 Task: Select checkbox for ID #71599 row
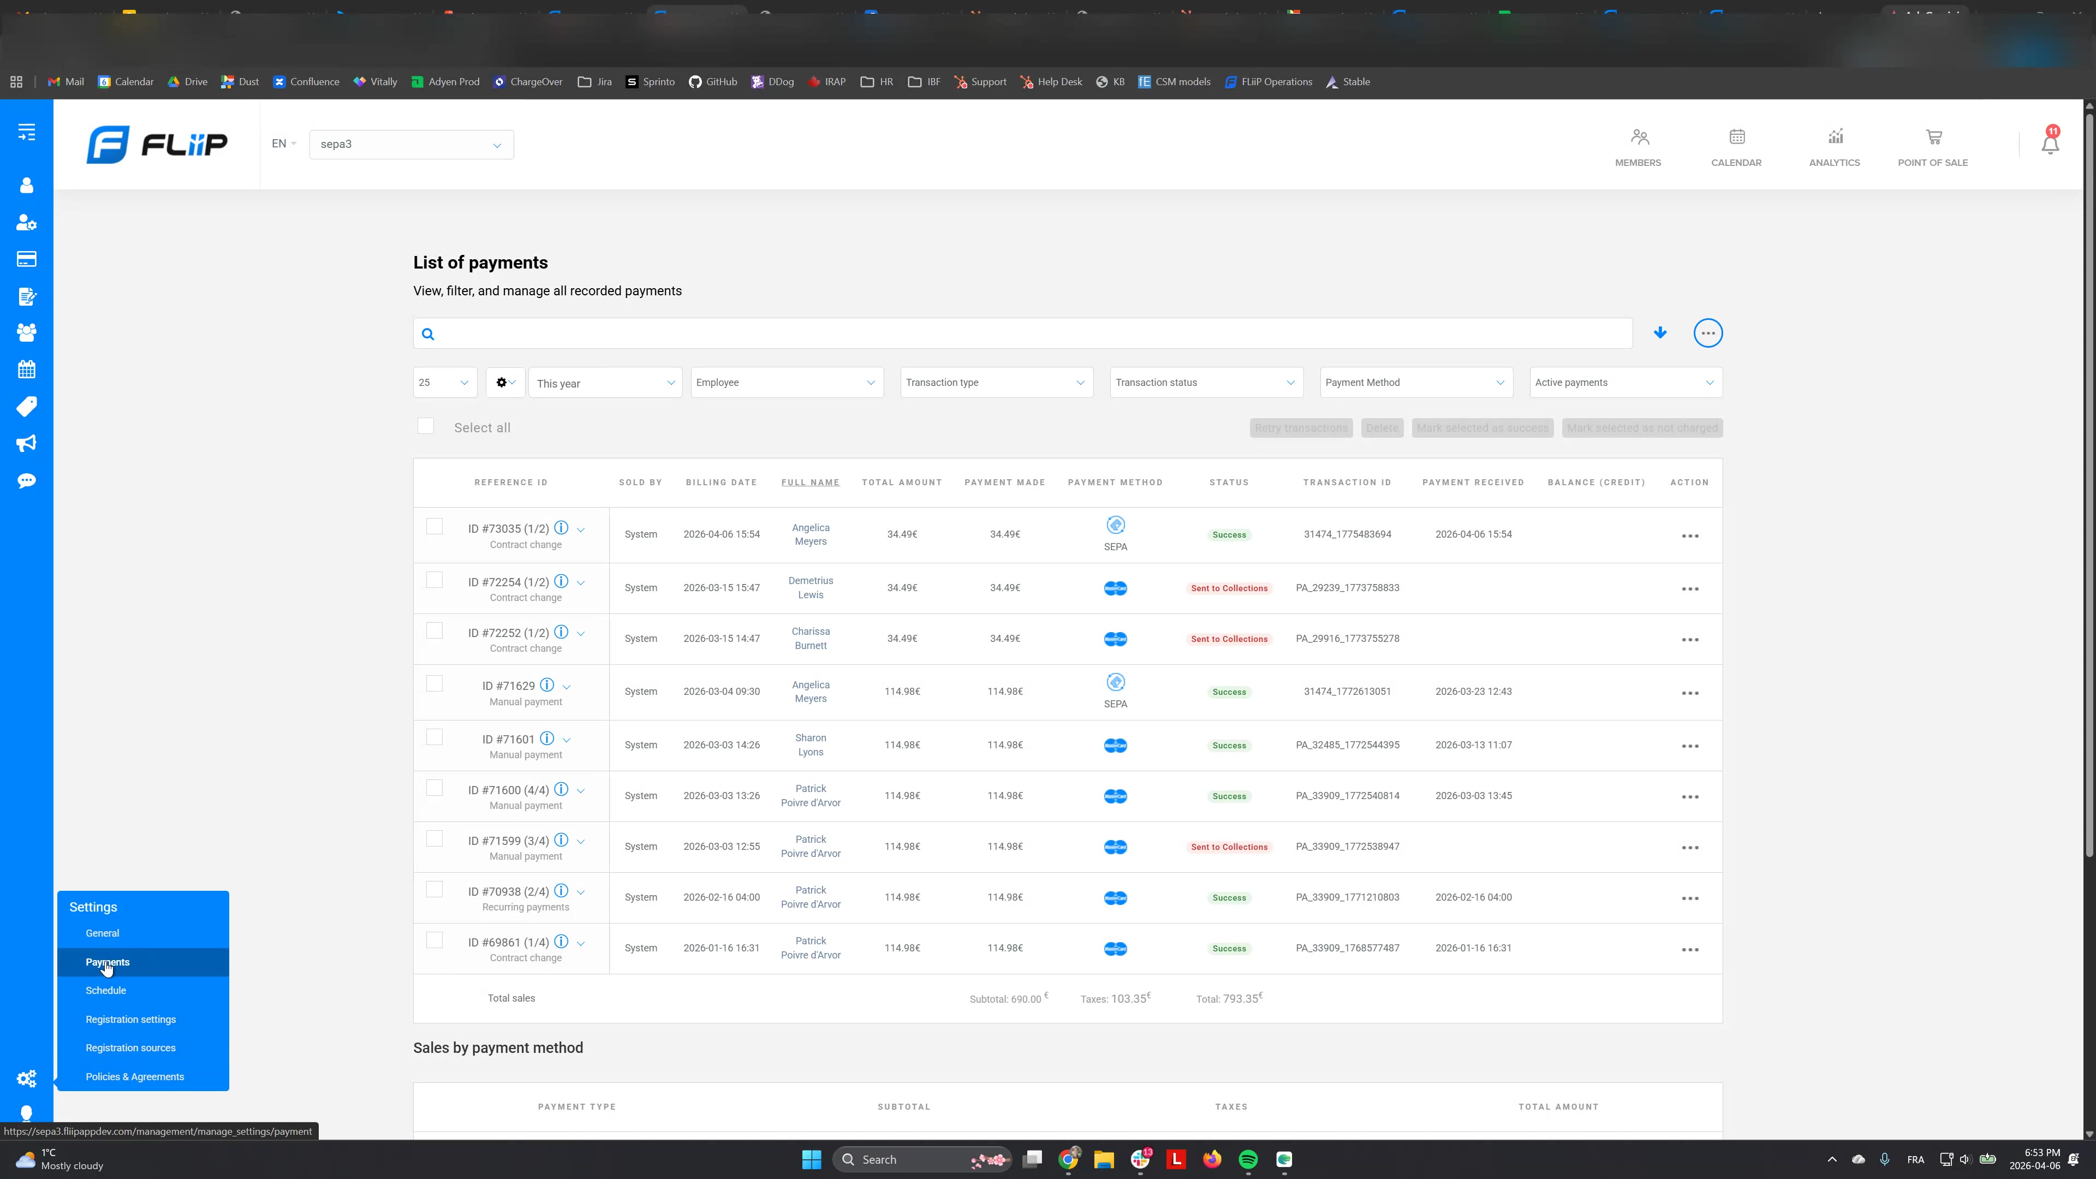pyautogui.click(x=434, y=839)
